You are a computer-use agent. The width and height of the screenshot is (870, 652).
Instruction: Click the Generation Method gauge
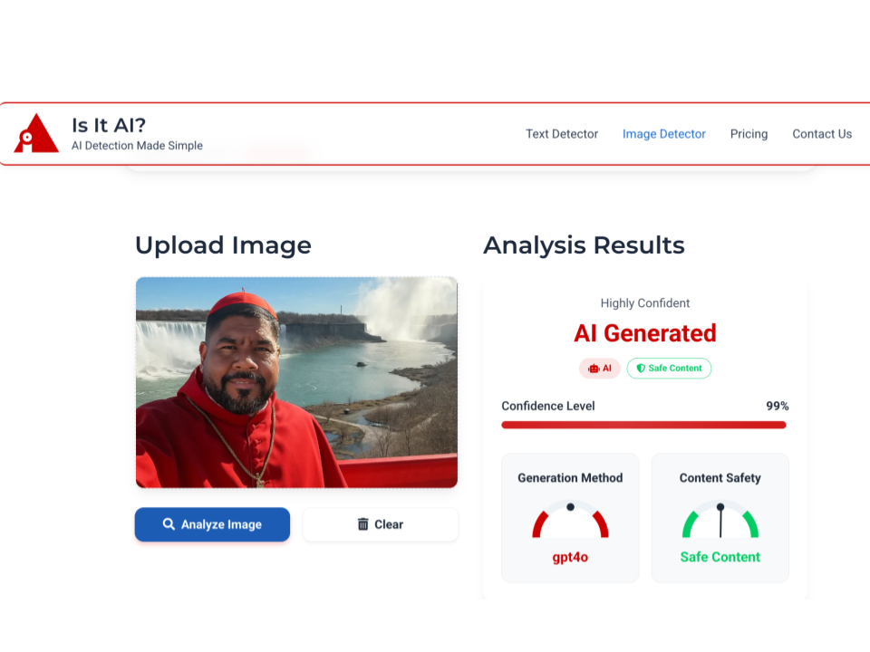tap(570, 520)
